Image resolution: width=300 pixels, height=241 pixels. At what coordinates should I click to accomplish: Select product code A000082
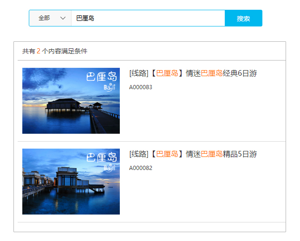click(141, 168)
